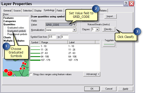
Task: Click the range value 27 - 63
Action: (44, 53)
